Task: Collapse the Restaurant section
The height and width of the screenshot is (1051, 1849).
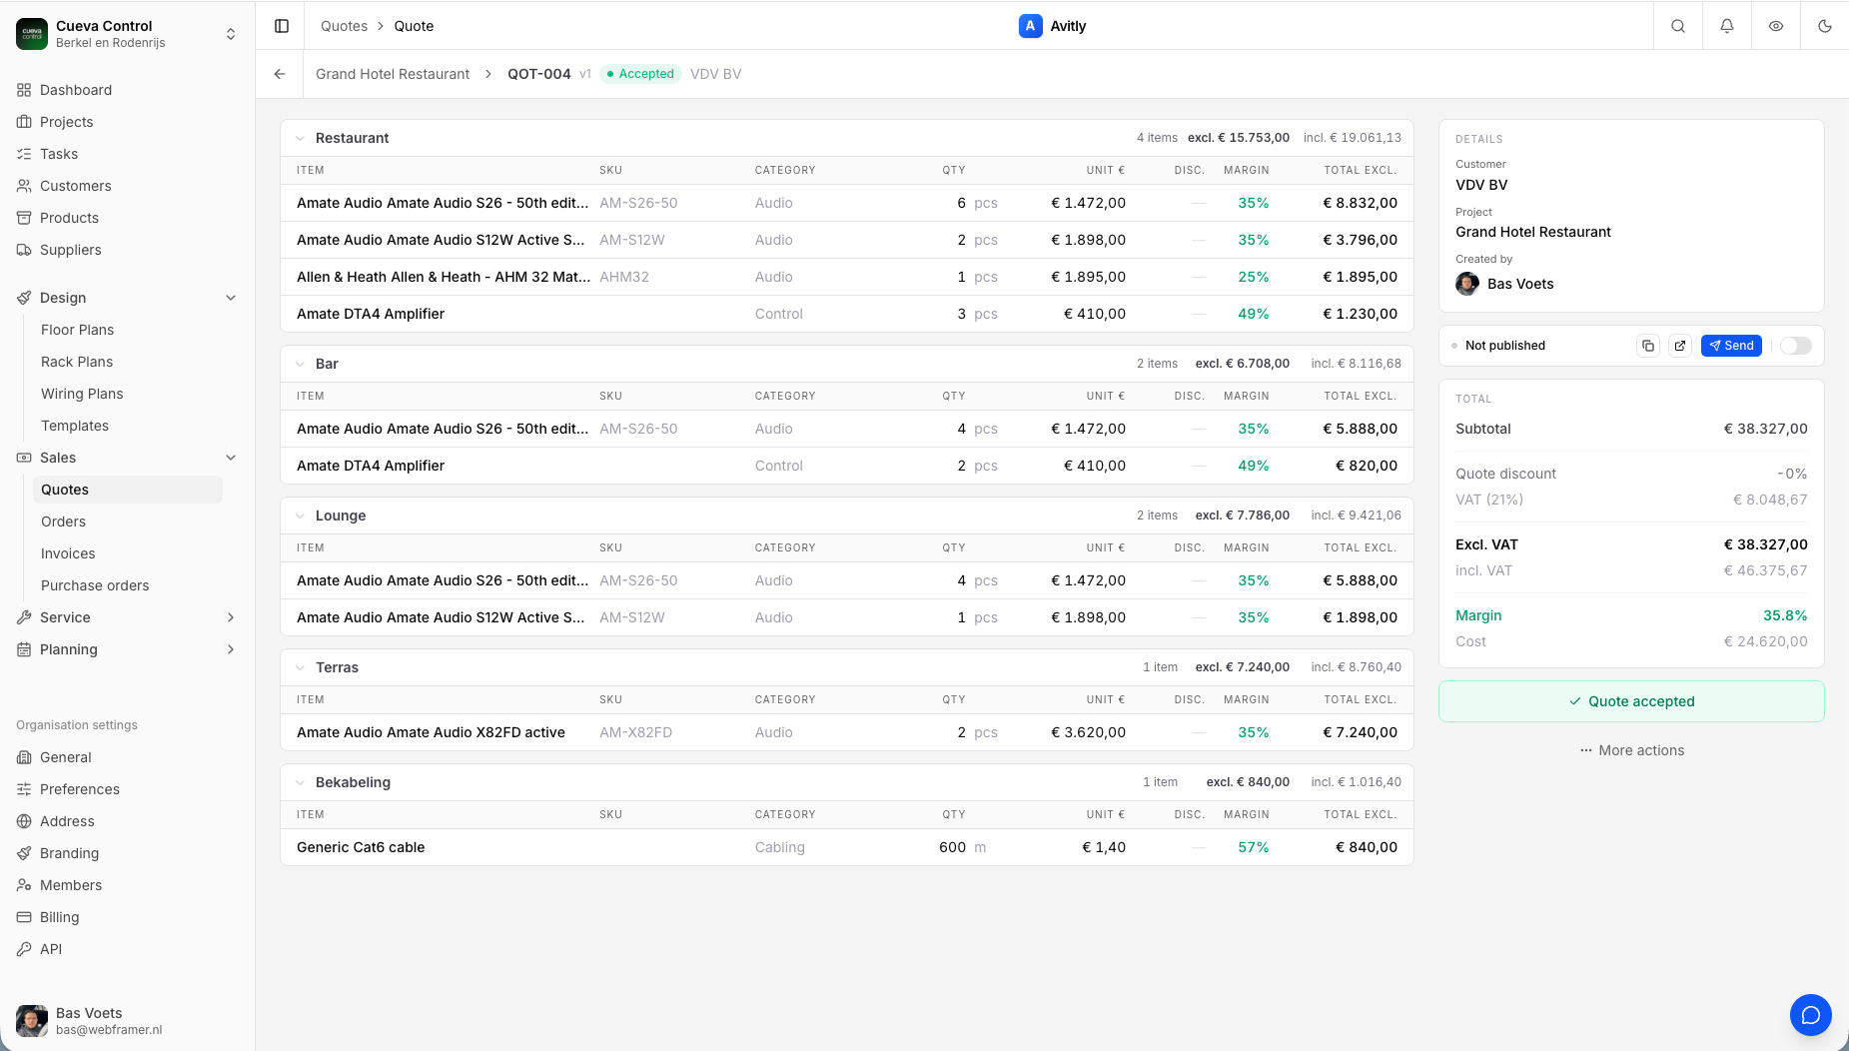Action: [x=300, y=138]
